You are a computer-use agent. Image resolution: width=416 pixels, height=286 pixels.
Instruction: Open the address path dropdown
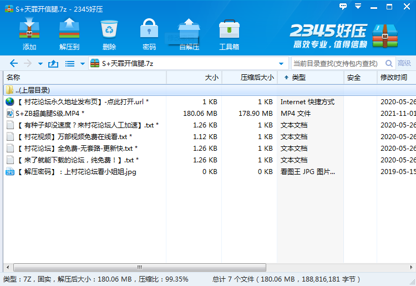(x=281, y=64)
